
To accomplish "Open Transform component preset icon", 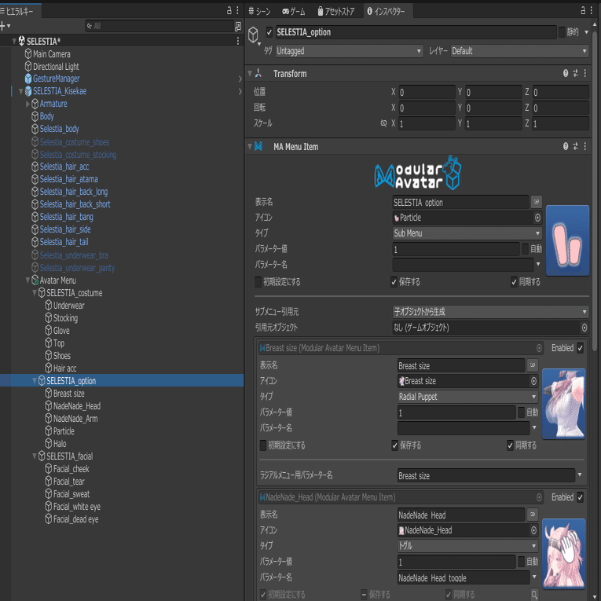I will point(575,73).
